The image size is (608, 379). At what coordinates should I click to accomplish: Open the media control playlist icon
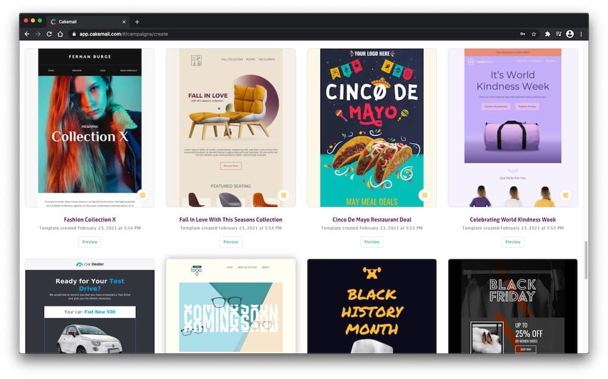[x=558, y=34]
